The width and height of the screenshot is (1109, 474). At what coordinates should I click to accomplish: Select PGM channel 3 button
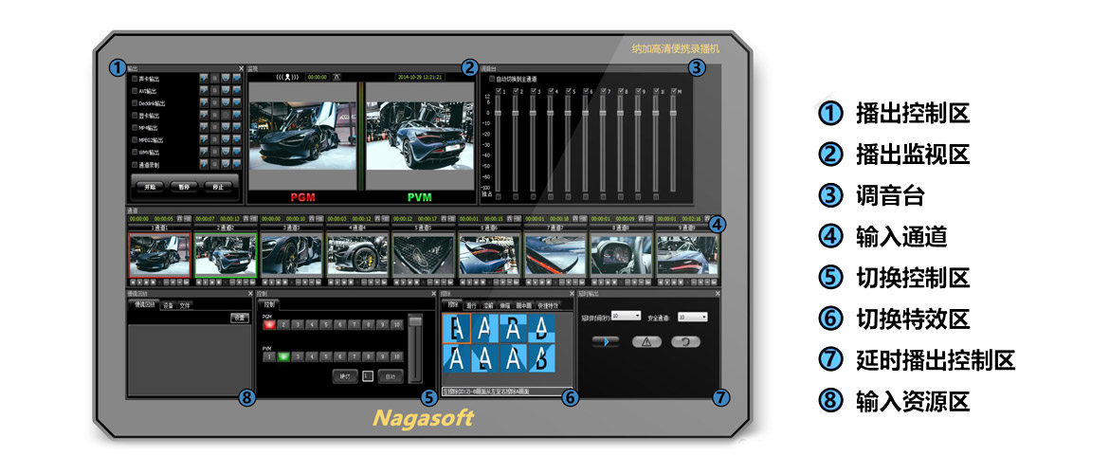point(297,325)
